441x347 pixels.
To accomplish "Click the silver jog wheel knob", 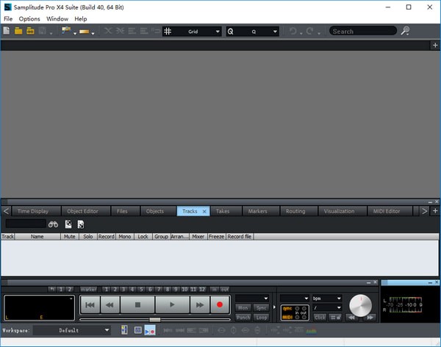I will point(360,305).
